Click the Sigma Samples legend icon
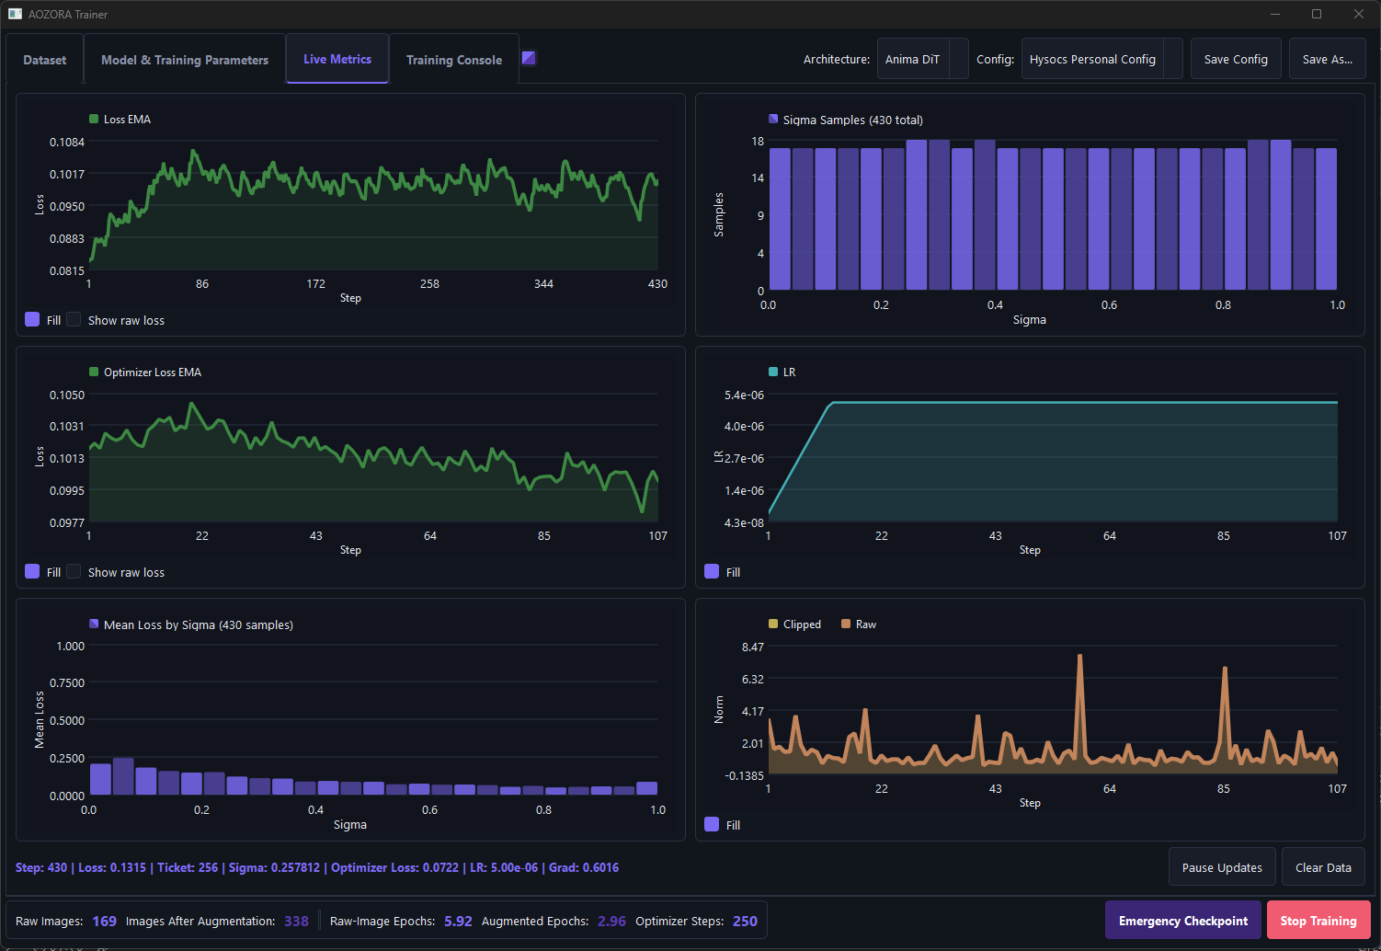The height and width of the screenshot is (951, 1381). tap(773, 119)
